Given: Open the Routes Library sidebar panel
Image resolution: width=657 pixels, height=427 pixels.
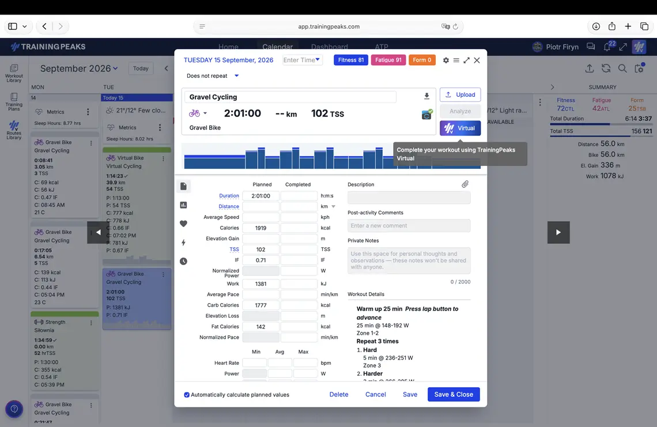Looking at the screenshot, I should pos(14,130).
